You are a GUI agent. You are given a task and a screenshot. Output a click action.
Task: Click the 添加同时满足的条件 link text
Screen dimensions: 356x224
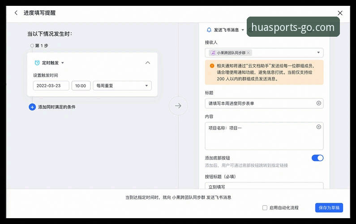(57, 107)
